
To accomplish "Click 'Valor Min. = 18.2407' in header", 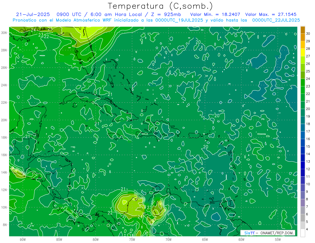I will pyautogui.click(x=216, y=14).
